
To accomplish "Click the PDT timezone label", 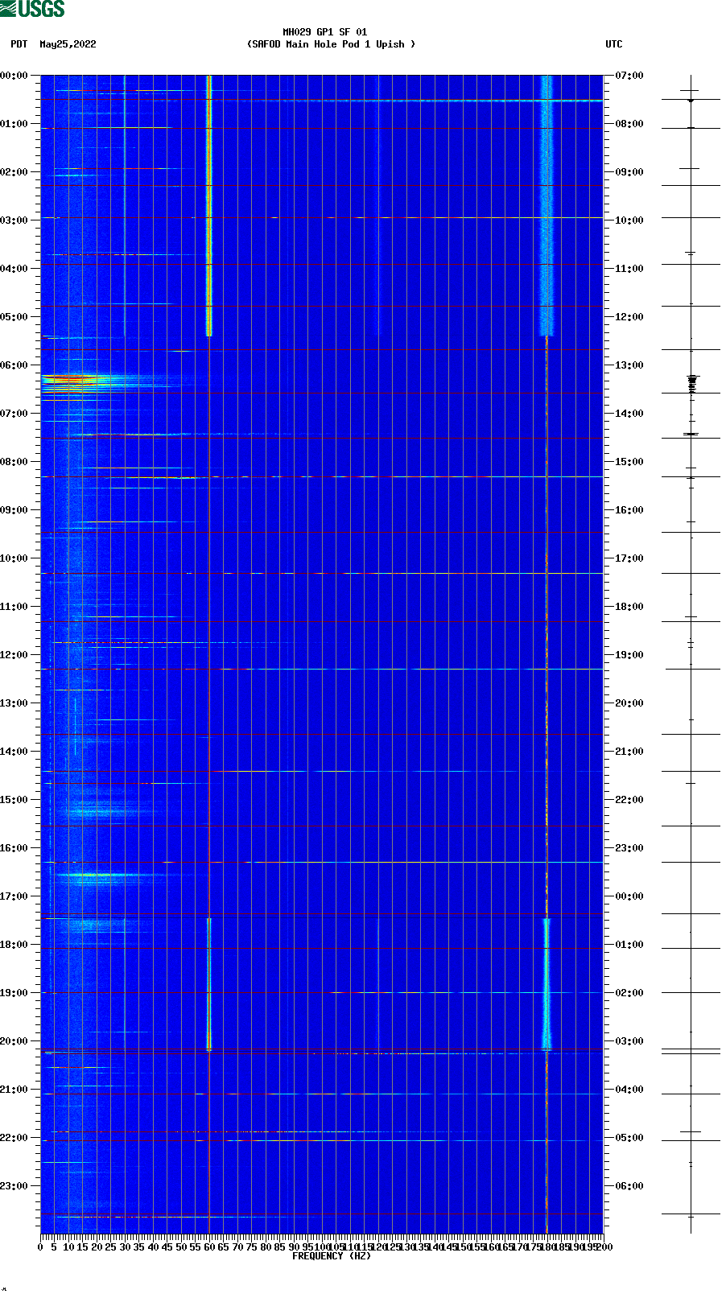I will (19, 44).
